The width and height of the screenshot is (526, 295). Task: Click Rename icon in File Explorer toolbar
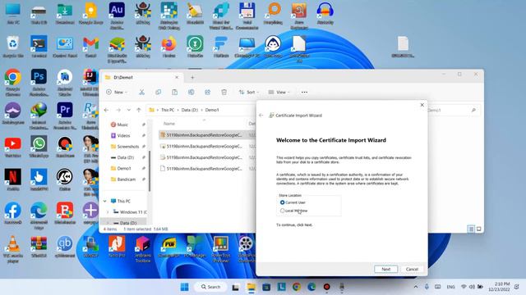[x=191, y=92]
